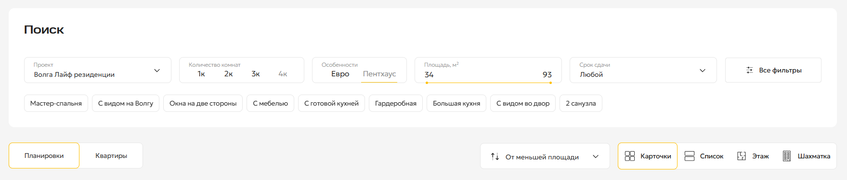The height and width of the screenshot is (180, 847).
Task: Open the Срок сдачи dropdown
Action: pyautogui.click(x=643, y=70)
